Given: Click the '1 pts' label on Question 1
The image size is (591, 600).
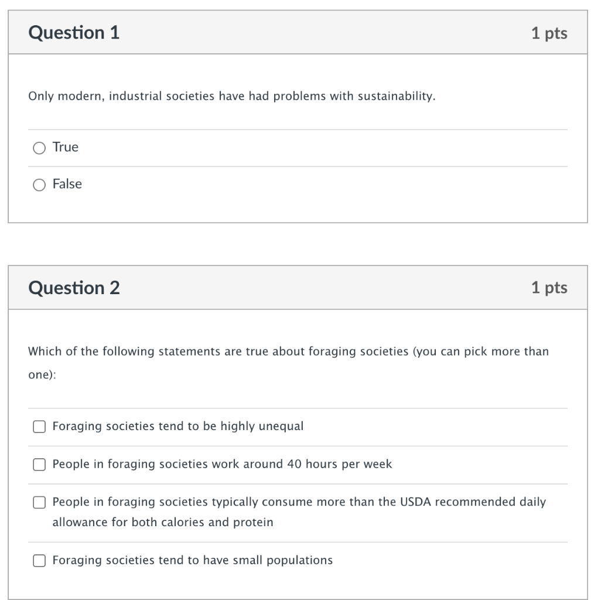Looking at the screenshot, I should (549, 33).
